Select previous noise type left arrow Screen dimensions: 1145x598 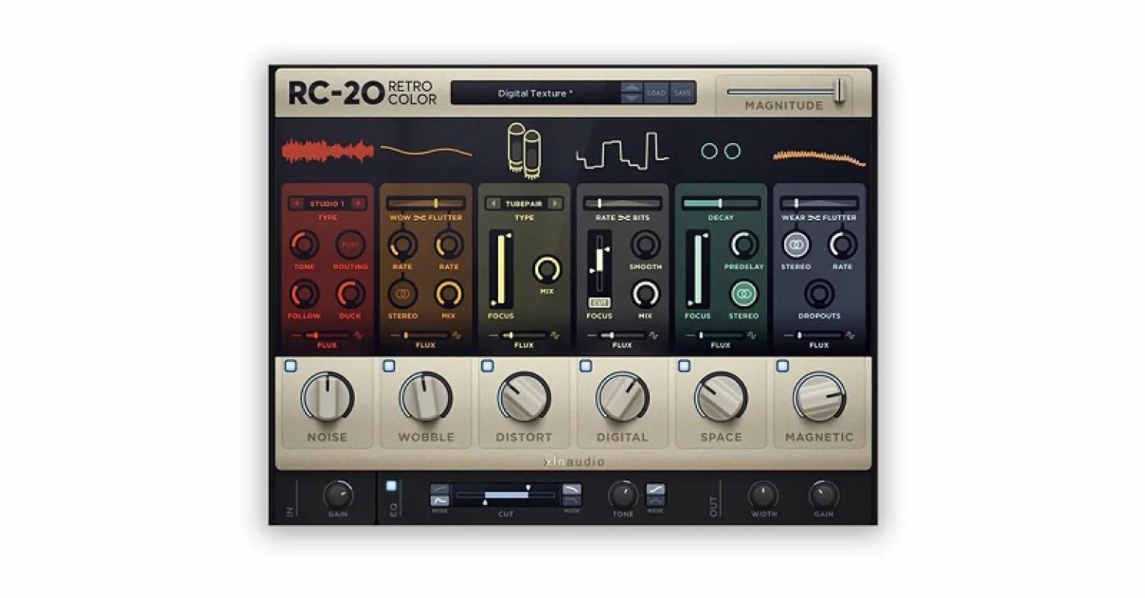tap(297, 203)
